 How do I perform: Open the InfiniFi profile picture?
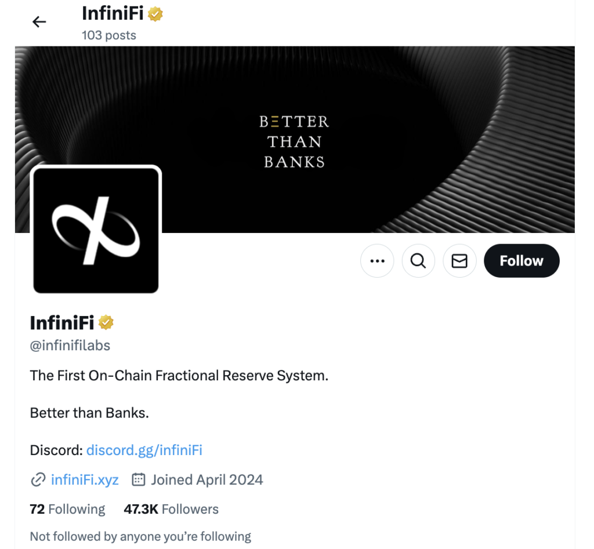click(x=96, y=231)
